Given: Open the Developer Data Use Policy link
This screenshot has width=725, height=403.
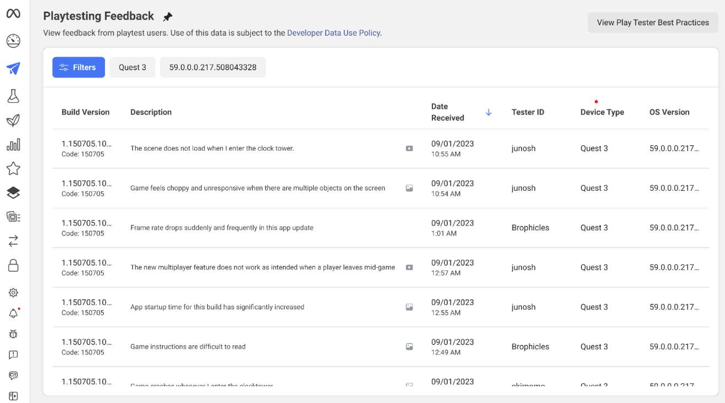Looking at the screenshot, I should (x=334, y=33).
